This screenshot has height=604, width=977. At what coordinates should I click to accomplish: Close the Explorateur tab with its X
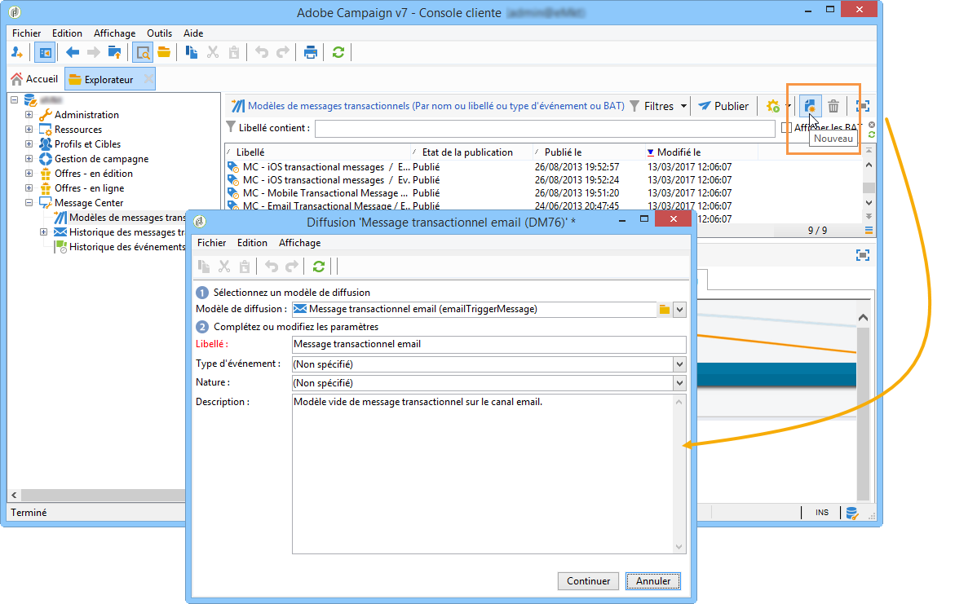pyautogui.click(x=148, y=79)
